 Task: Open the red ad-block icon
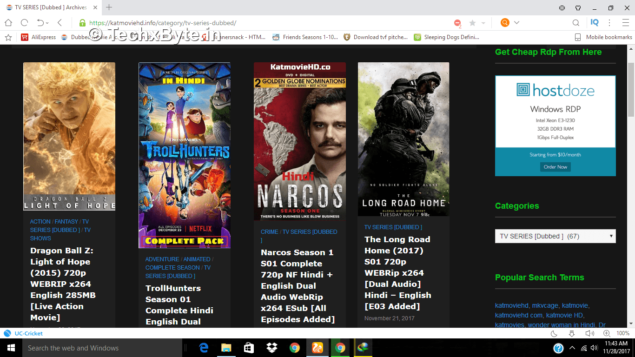pos(457,23)
